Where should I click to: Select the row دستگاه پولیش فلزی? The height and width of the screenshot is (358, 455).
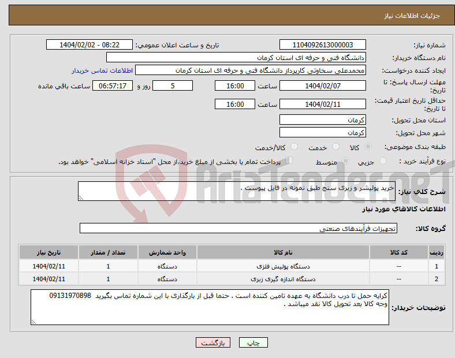coord(232,266)
